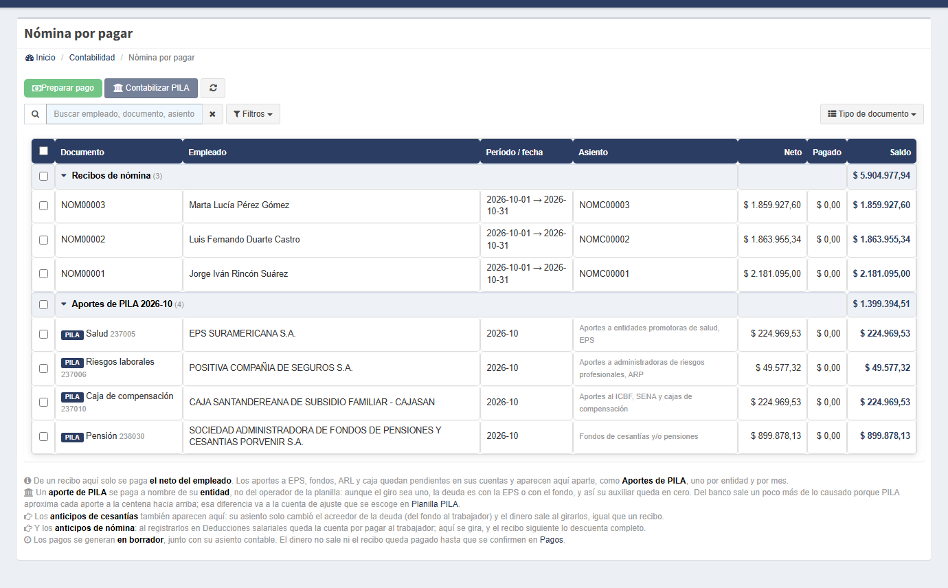Click the PILA badge on Riesgos laborales row
Screen dimensions: 948x588
[72, 363]
